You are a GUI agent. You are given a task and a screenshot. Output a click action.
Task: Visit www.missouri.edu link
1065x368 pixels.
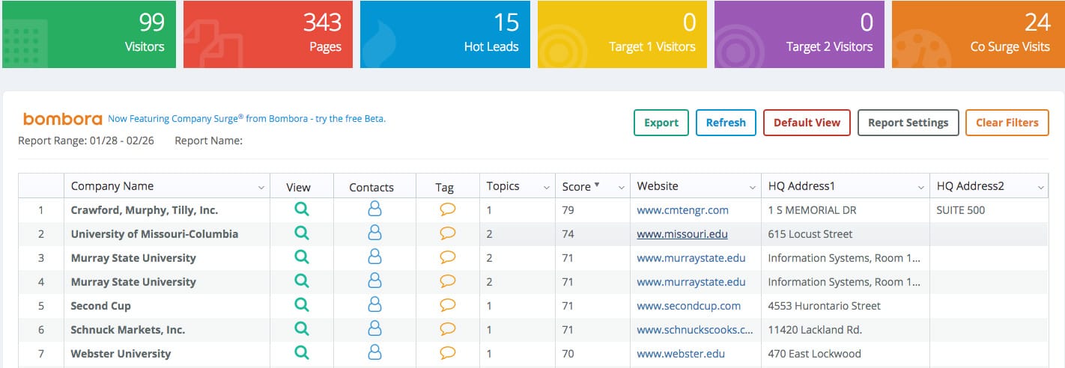point(682,234)
